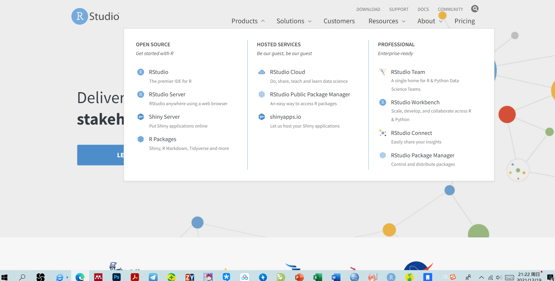Open Adobe Acrobat from the taskbar
555x281 pixels.
click(135, 277)
